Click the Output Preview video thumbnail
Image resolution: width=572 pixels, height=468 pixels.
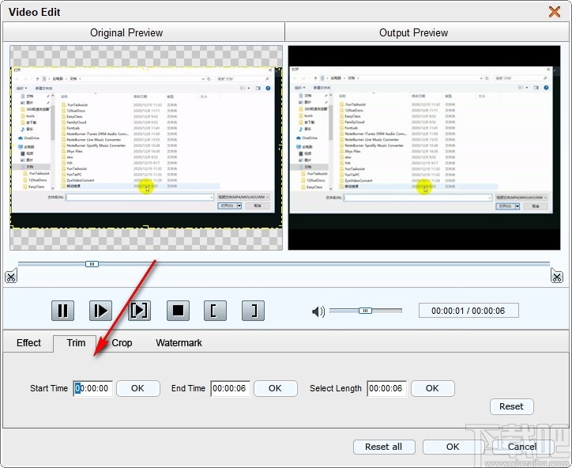[424, 148]
